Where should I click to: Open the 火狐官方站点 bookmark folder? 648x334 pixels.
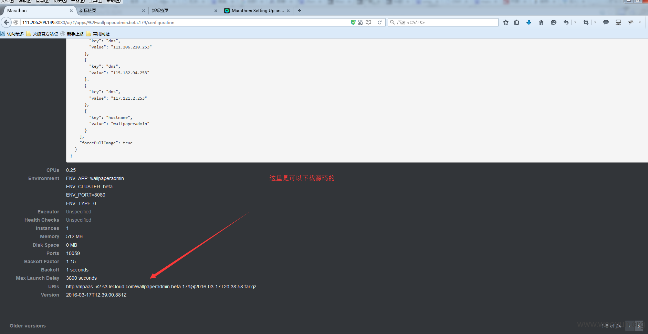42,34
